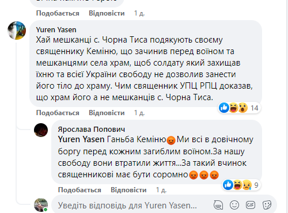View reactions on Yuren Yasen's comment
This screenshot has width=288, height=213.
[239, 108]
